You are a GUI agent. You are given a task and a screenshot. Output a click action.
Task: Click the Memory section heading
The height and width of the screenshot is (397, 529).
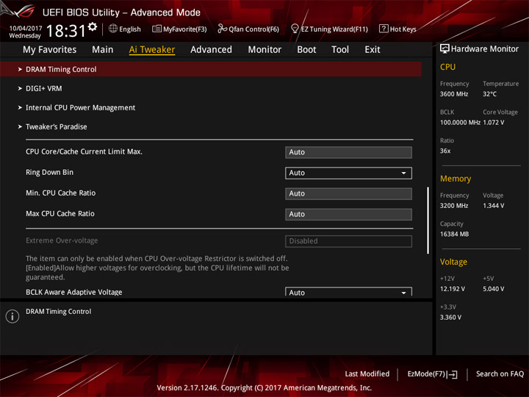[456, 179]
